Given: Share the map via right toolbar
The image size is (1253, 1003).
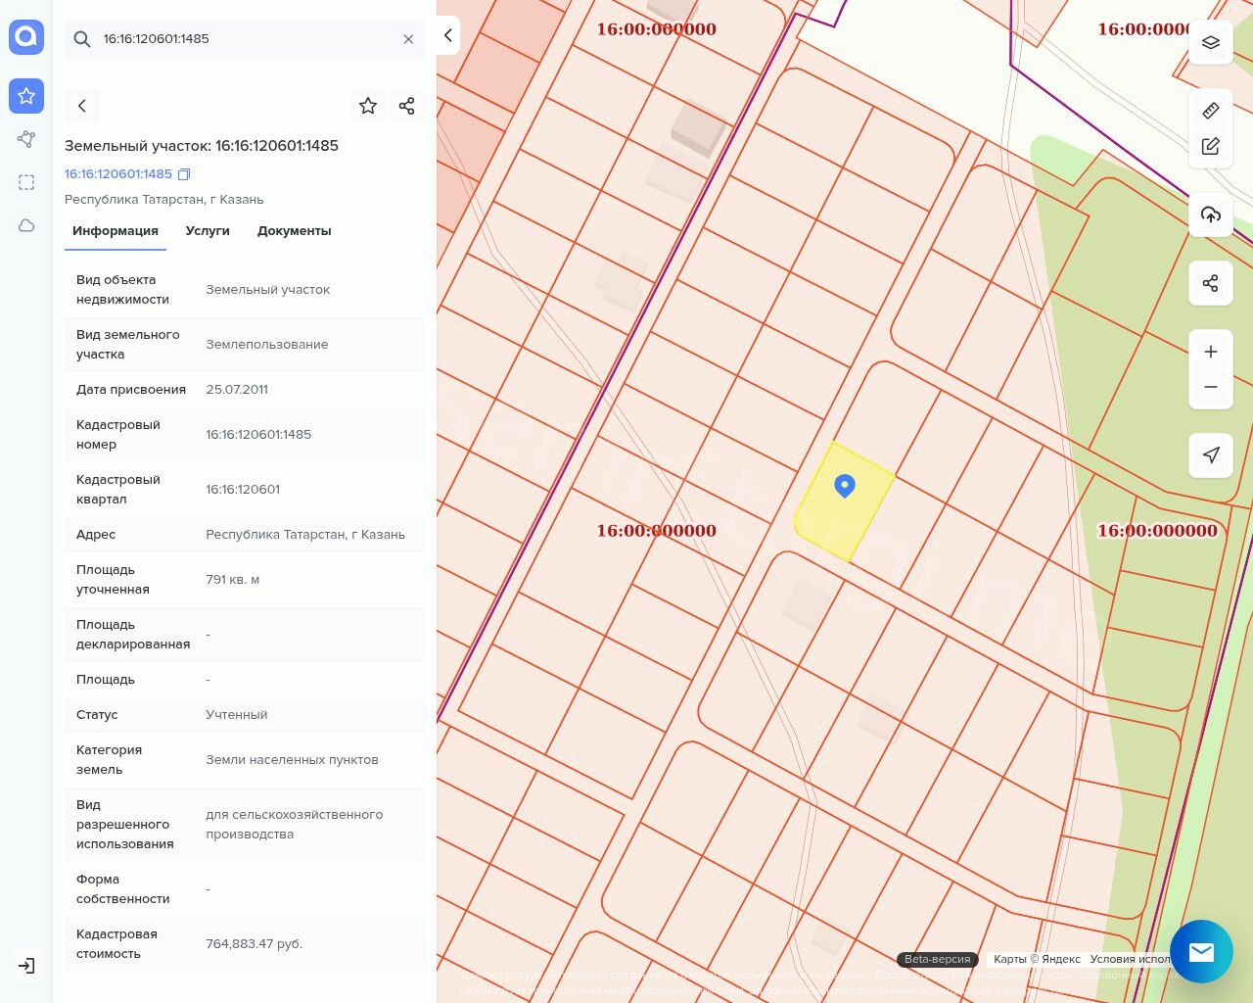Looking at the screenshot, I should 1210,283.
